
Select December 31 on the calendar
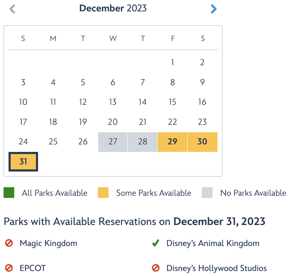click(x=23, y=162)
